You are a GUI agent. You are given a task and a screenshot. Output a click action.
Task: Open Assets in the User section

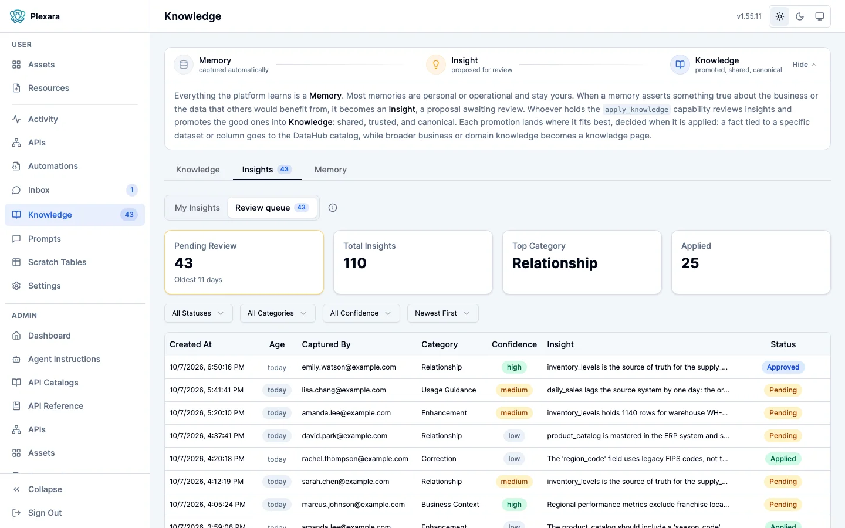75,65
